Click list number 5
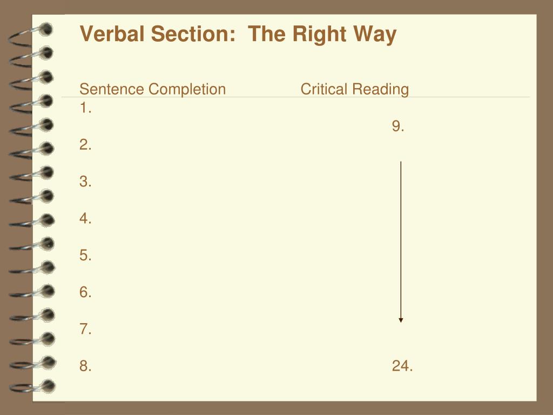The height and width of the screenshot is (415, 553). [85, 255]
